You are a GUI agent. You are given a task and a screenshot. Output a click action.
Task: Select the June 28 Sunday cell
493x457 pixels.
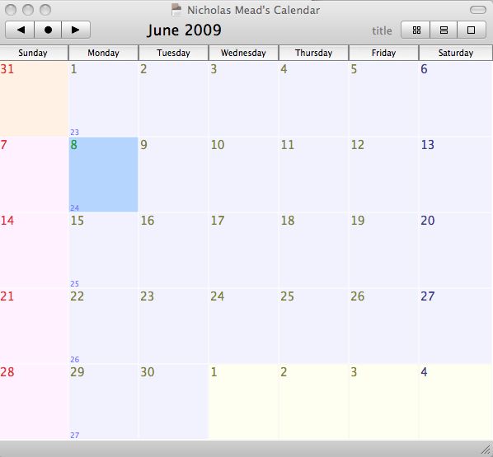(34, 402)
